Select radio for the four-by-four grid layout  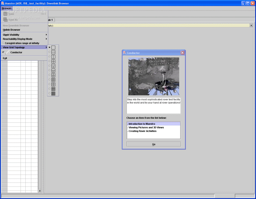point(49,89)
